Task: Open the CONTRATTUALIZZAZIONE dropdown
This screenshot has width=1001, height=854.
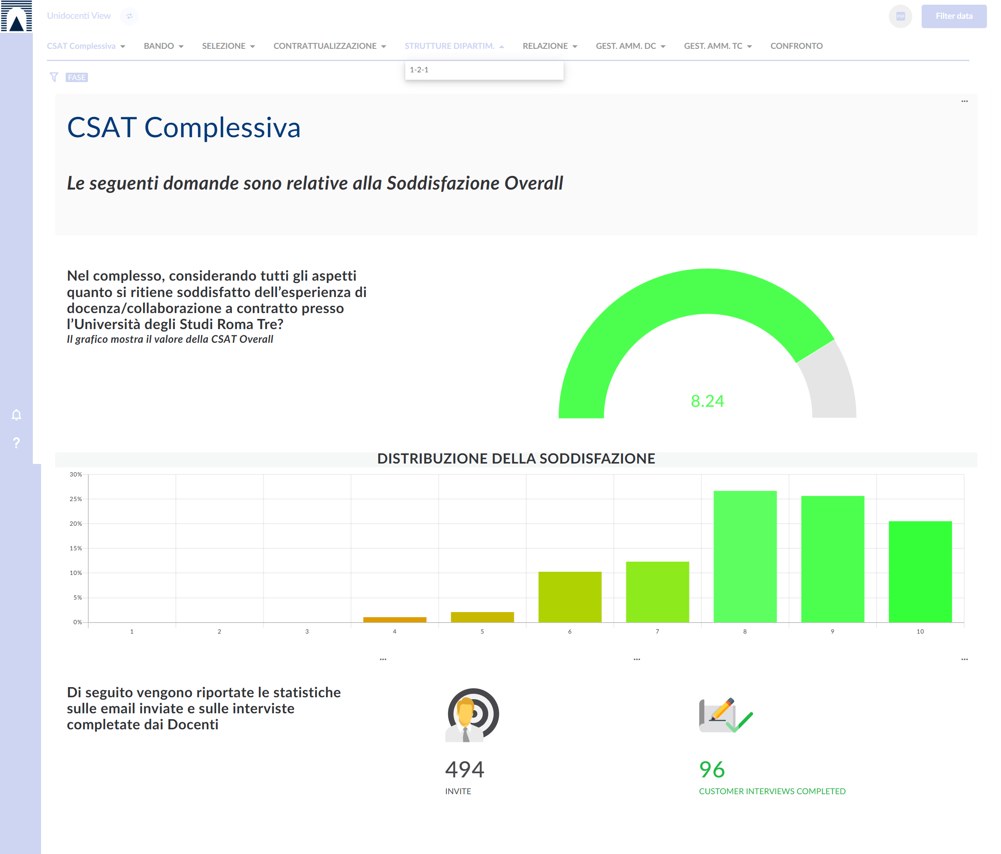Action: (329, 46)
